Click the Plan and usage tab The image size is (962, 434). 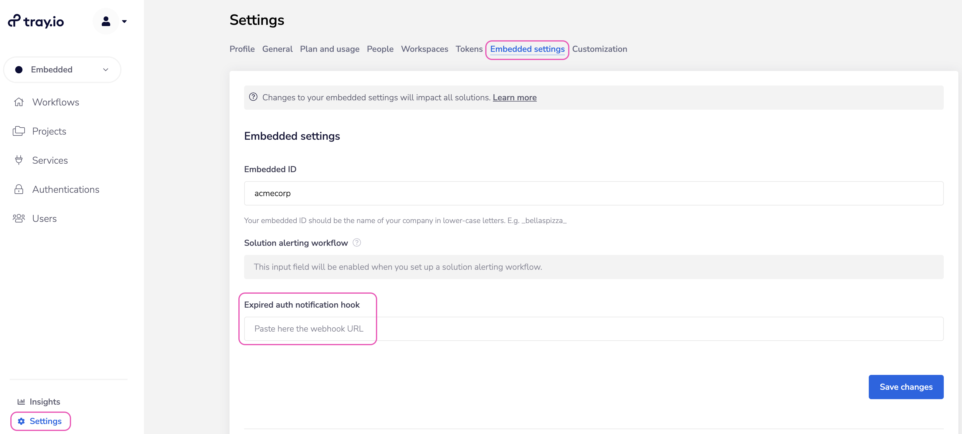tap(329, 49)
